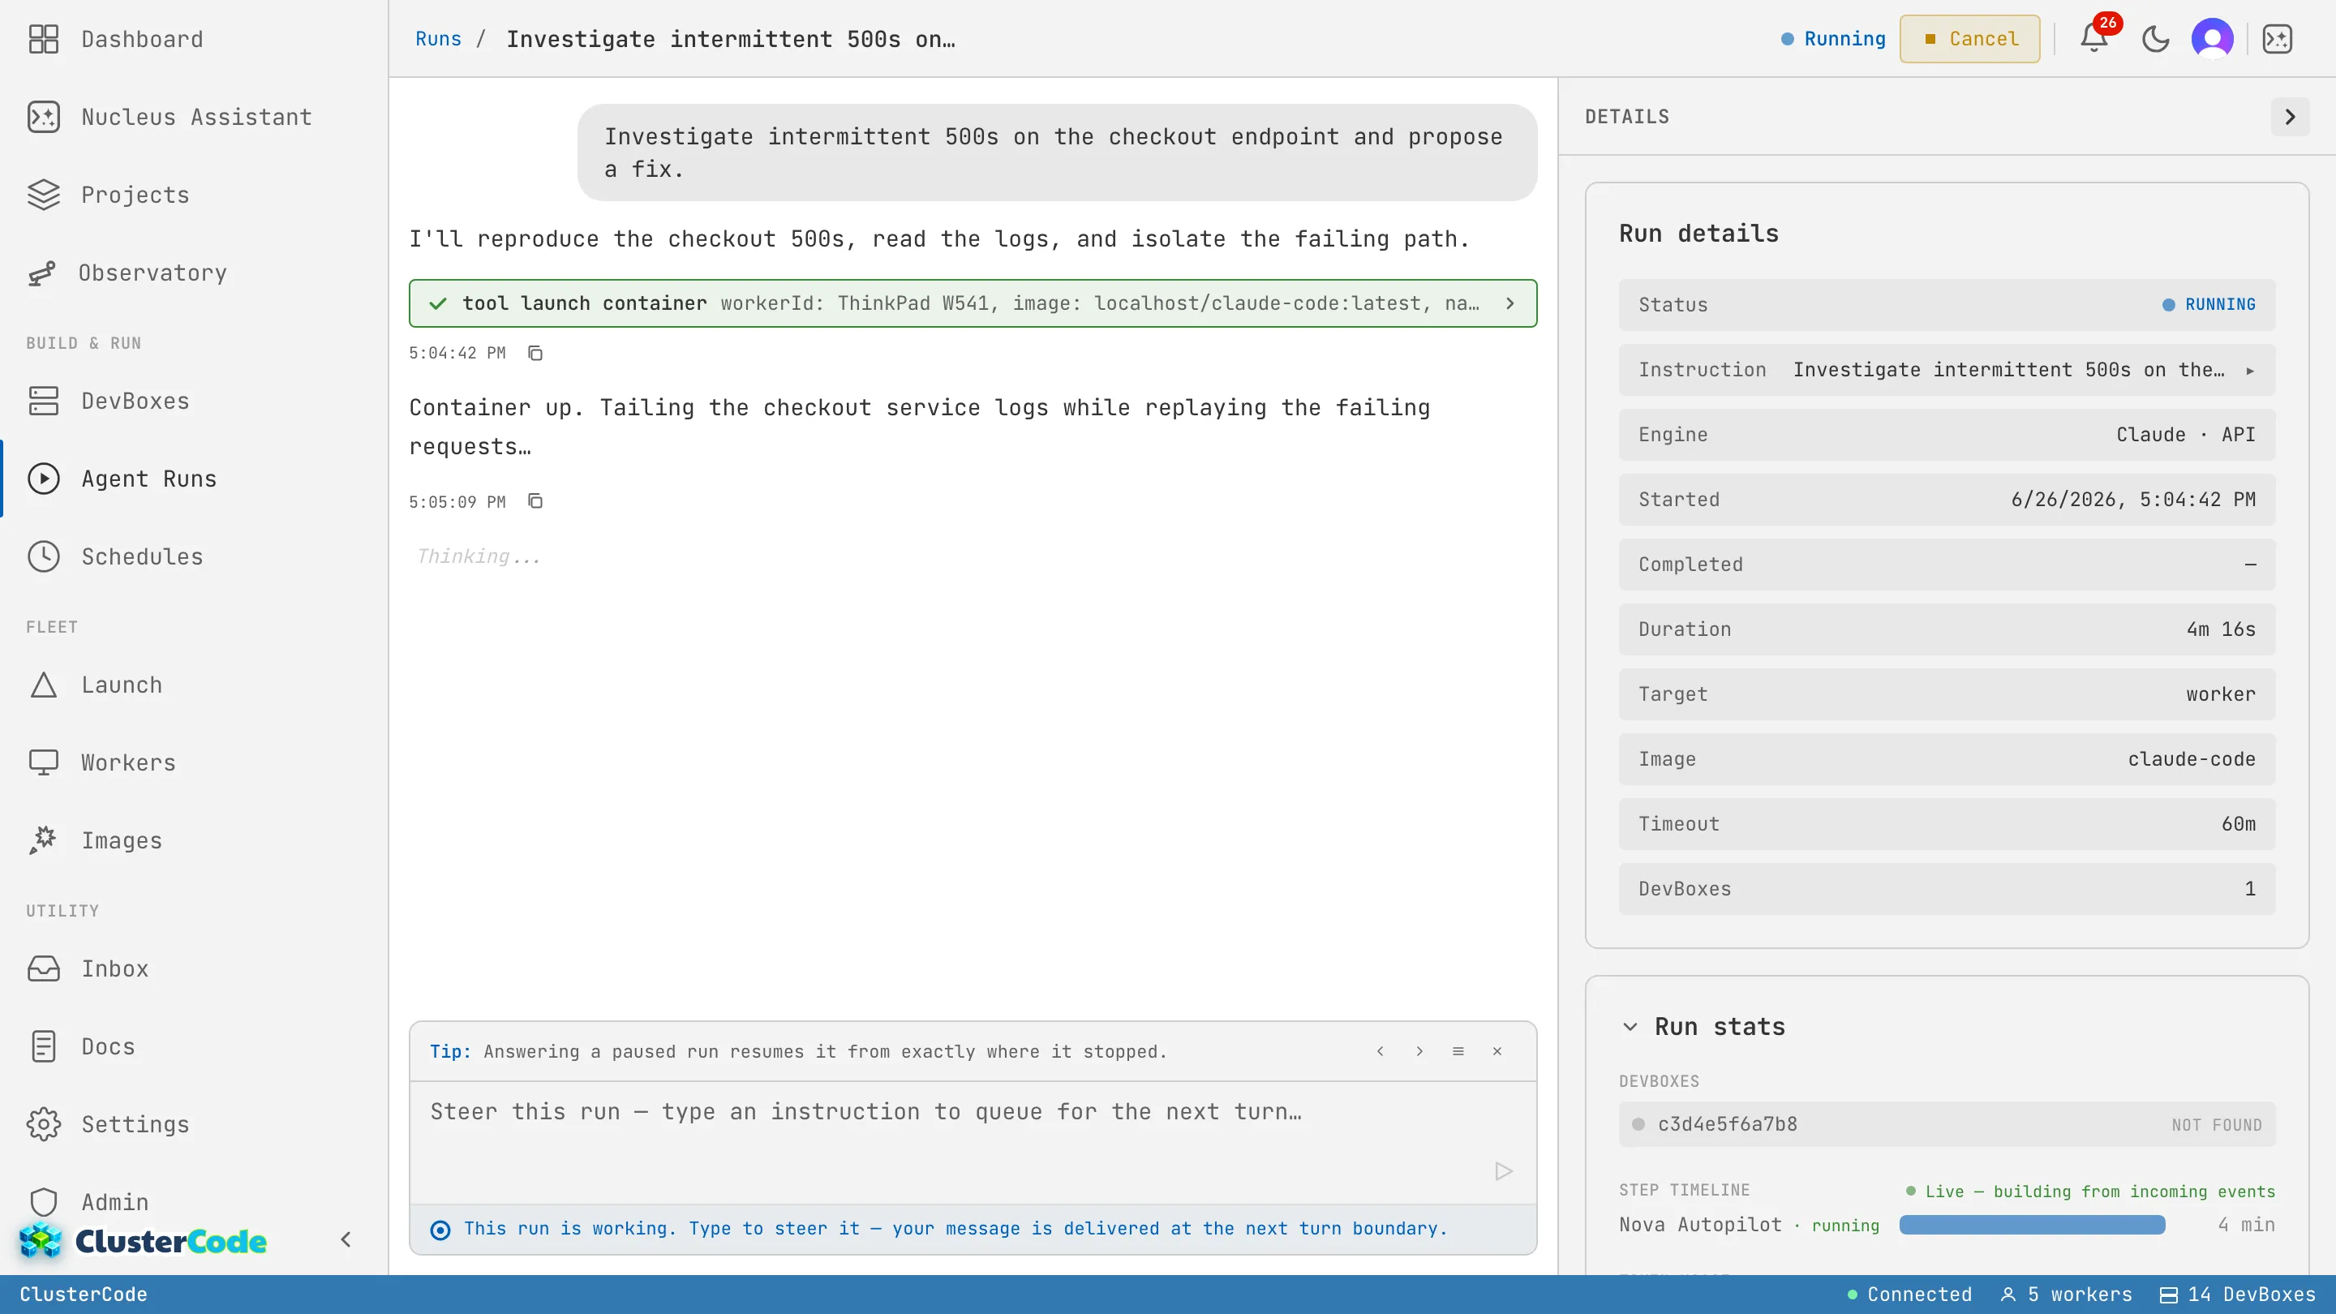Copy the 5:04:42 PM message
Screen dimensions: 2336x1314
point(535,353)
